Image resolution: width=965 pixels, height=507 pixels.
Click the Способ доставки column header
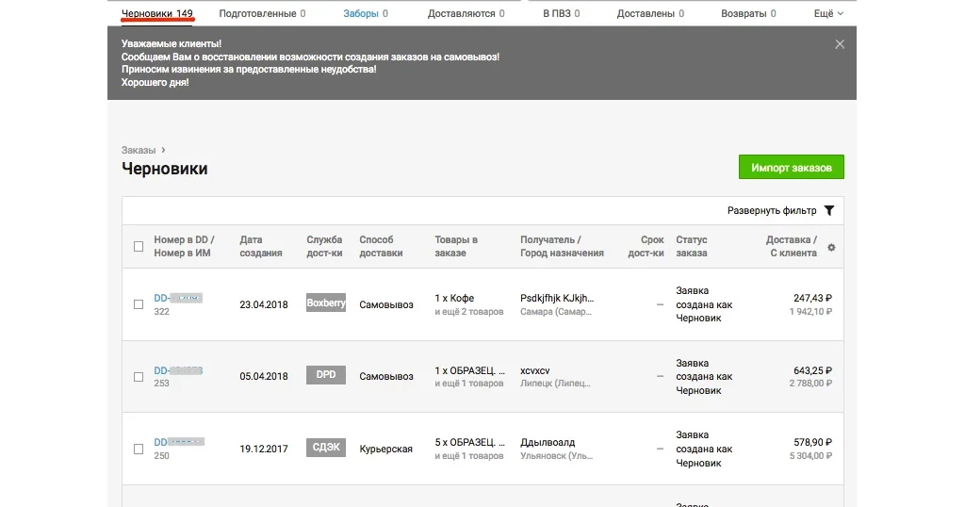pyautogui.click(x=381, y=246)
